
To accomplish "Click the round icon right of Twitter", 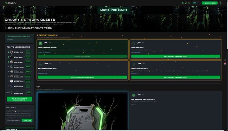I will (x=189, y=3).
